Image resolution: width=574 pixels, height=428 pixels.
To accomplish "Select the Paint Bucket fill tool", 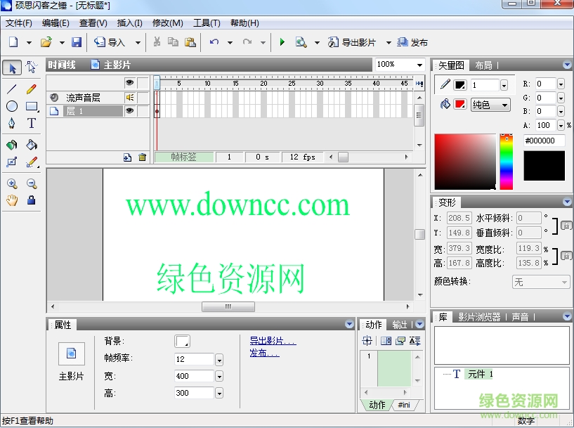I will tap(31, 145).
